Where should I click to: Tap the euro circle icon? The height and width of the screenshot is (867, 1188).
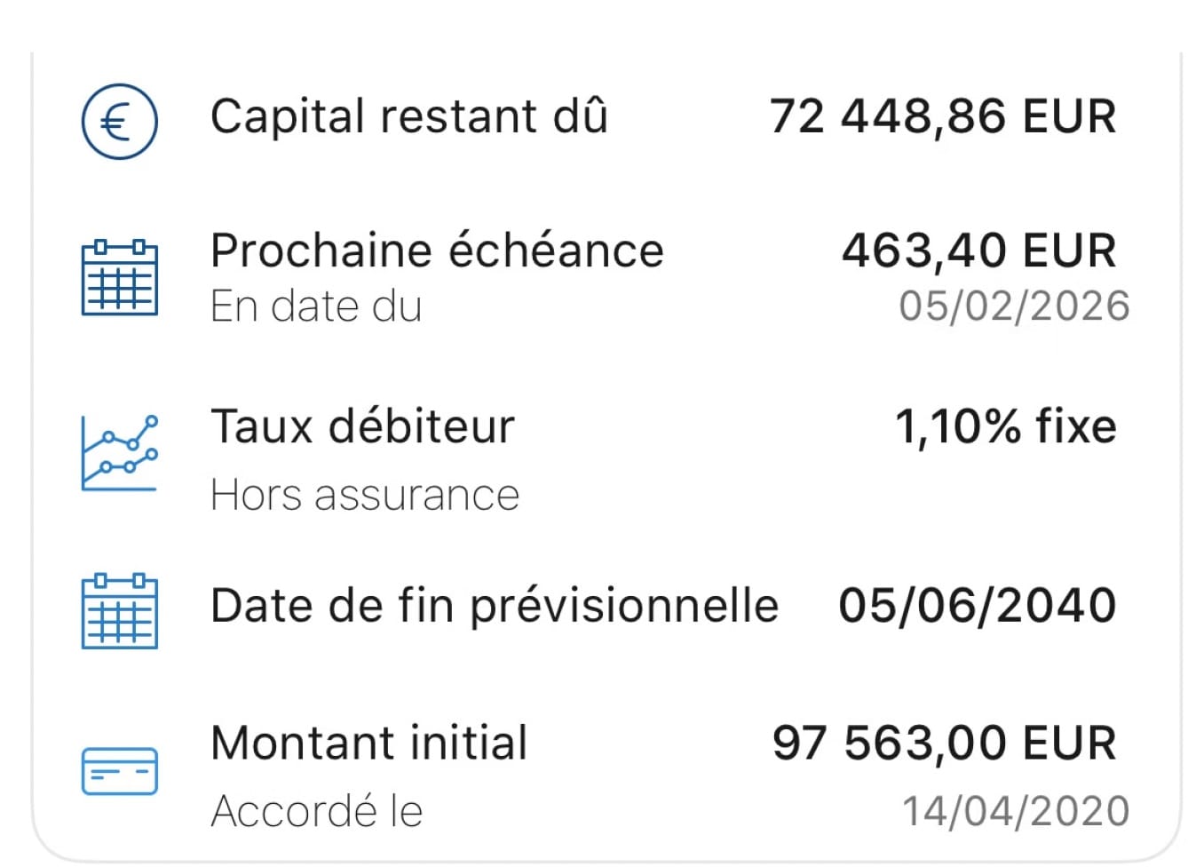point(120,121)
